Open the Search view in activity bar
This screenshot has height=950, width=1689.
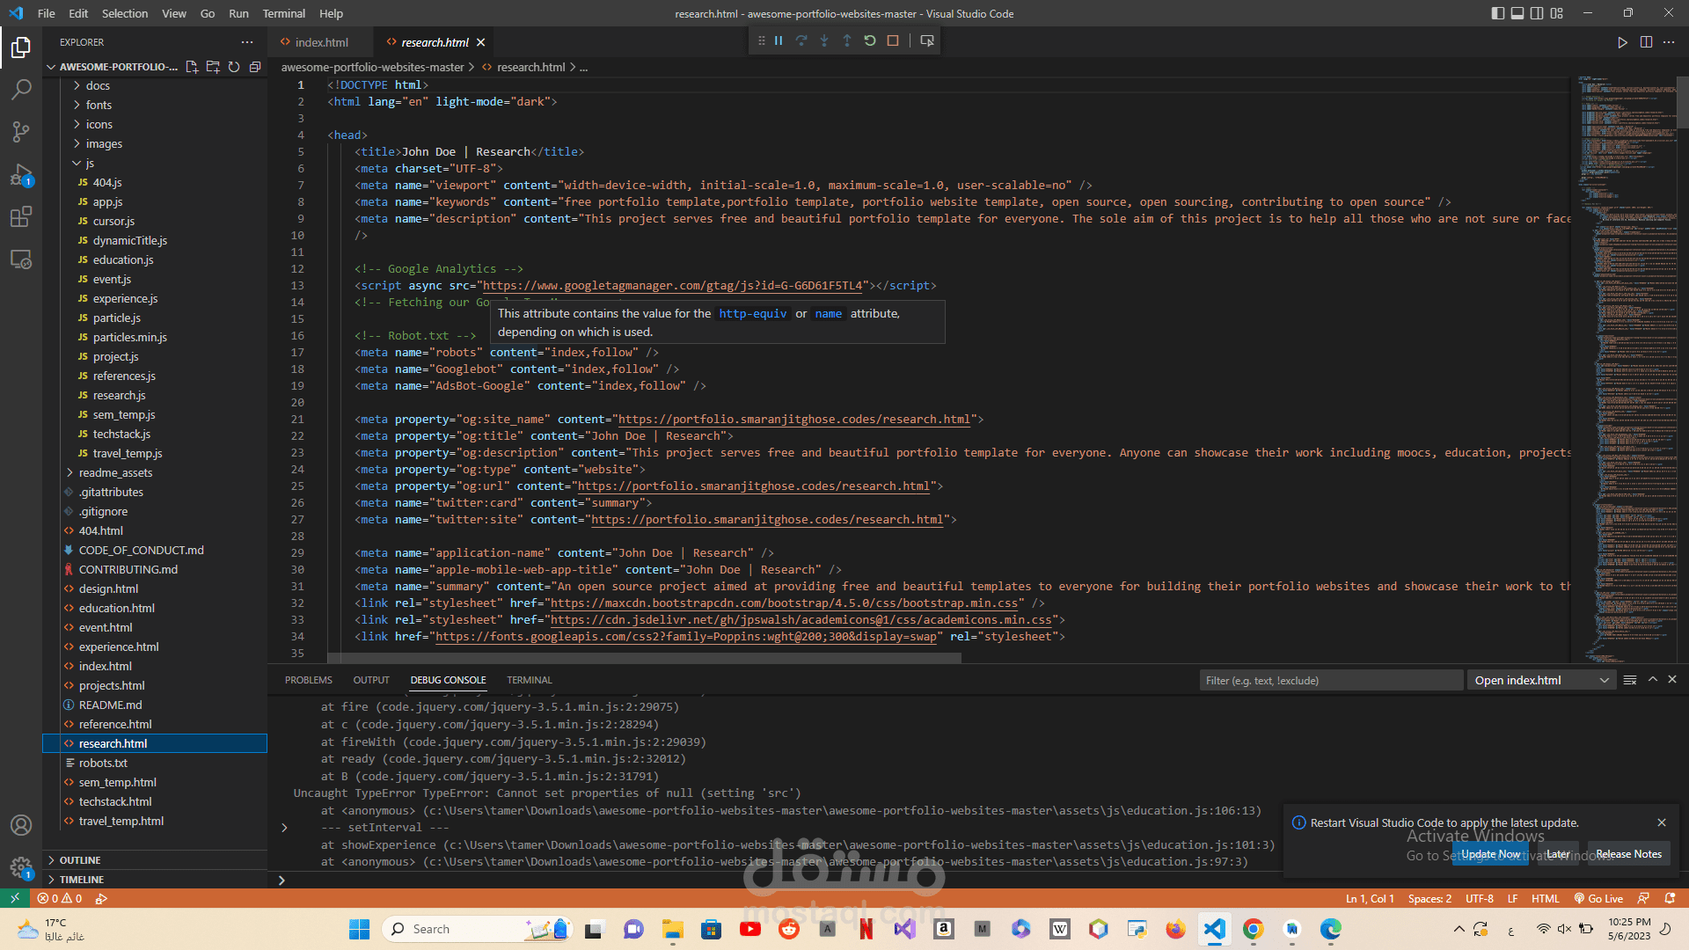click(x=21, y=89)
